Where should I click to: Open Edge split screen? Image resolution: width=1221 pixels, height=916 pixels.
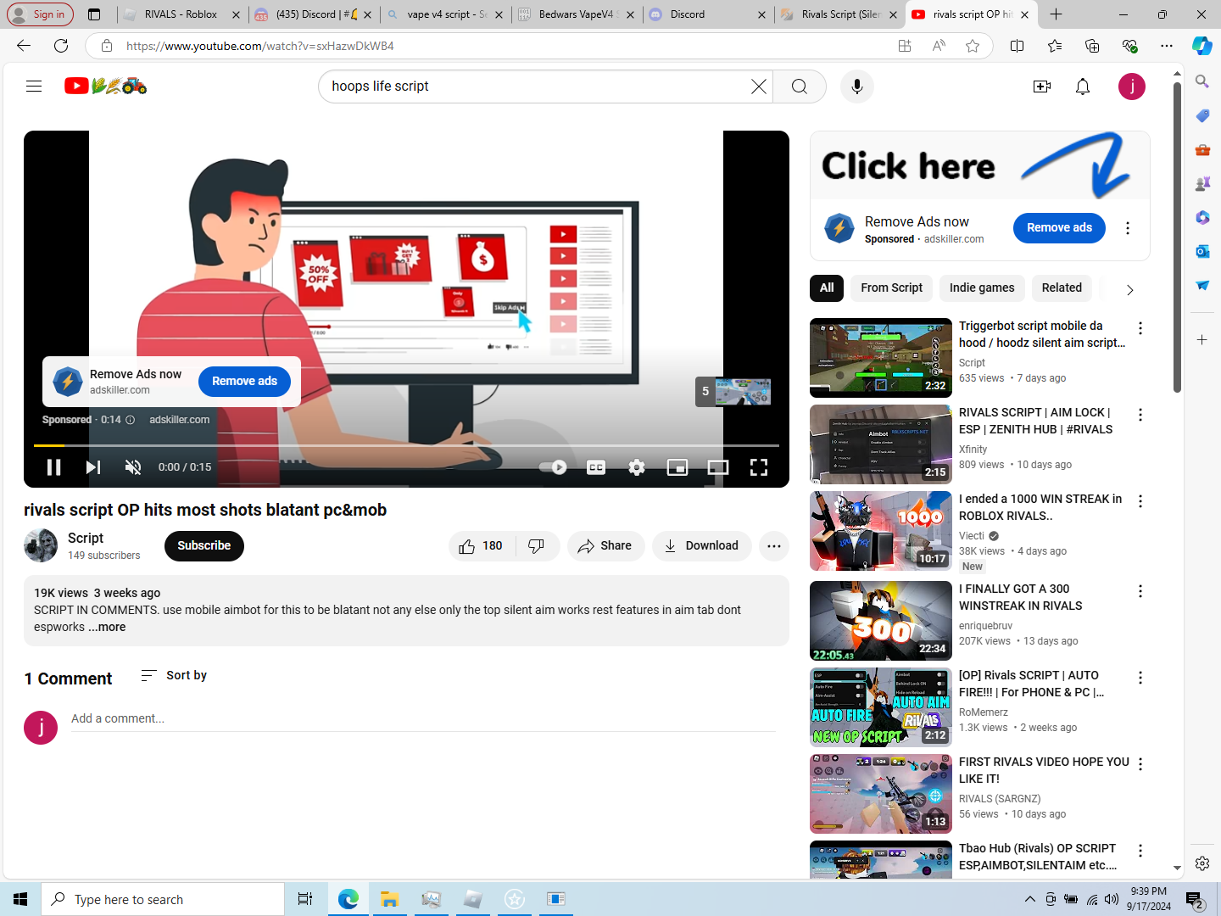(x=1017, y=46)
